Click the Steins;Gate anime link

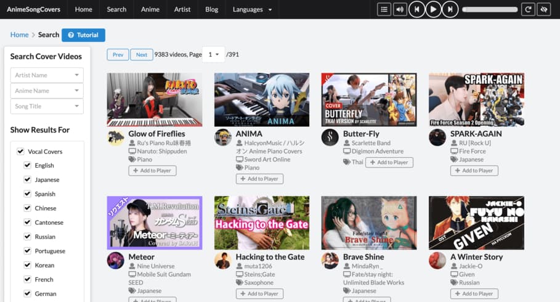pyautogui.click(x=259, y=274)
